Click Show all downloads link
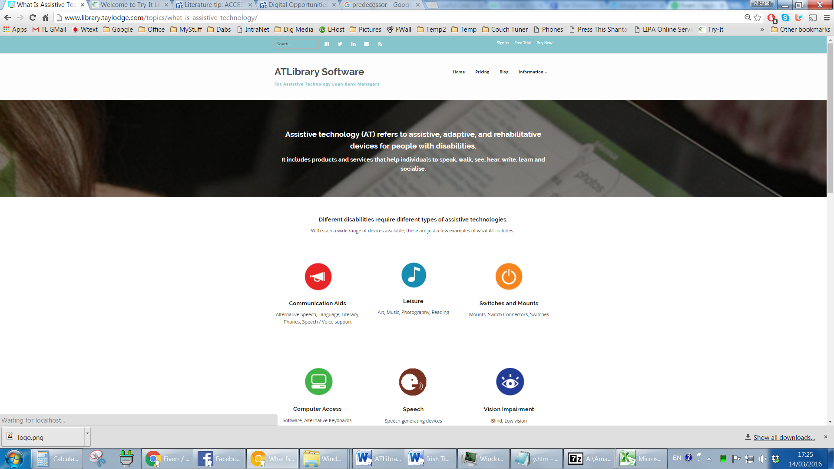The image size is (834, 469). pyautogui.click(x=784, y=438)
